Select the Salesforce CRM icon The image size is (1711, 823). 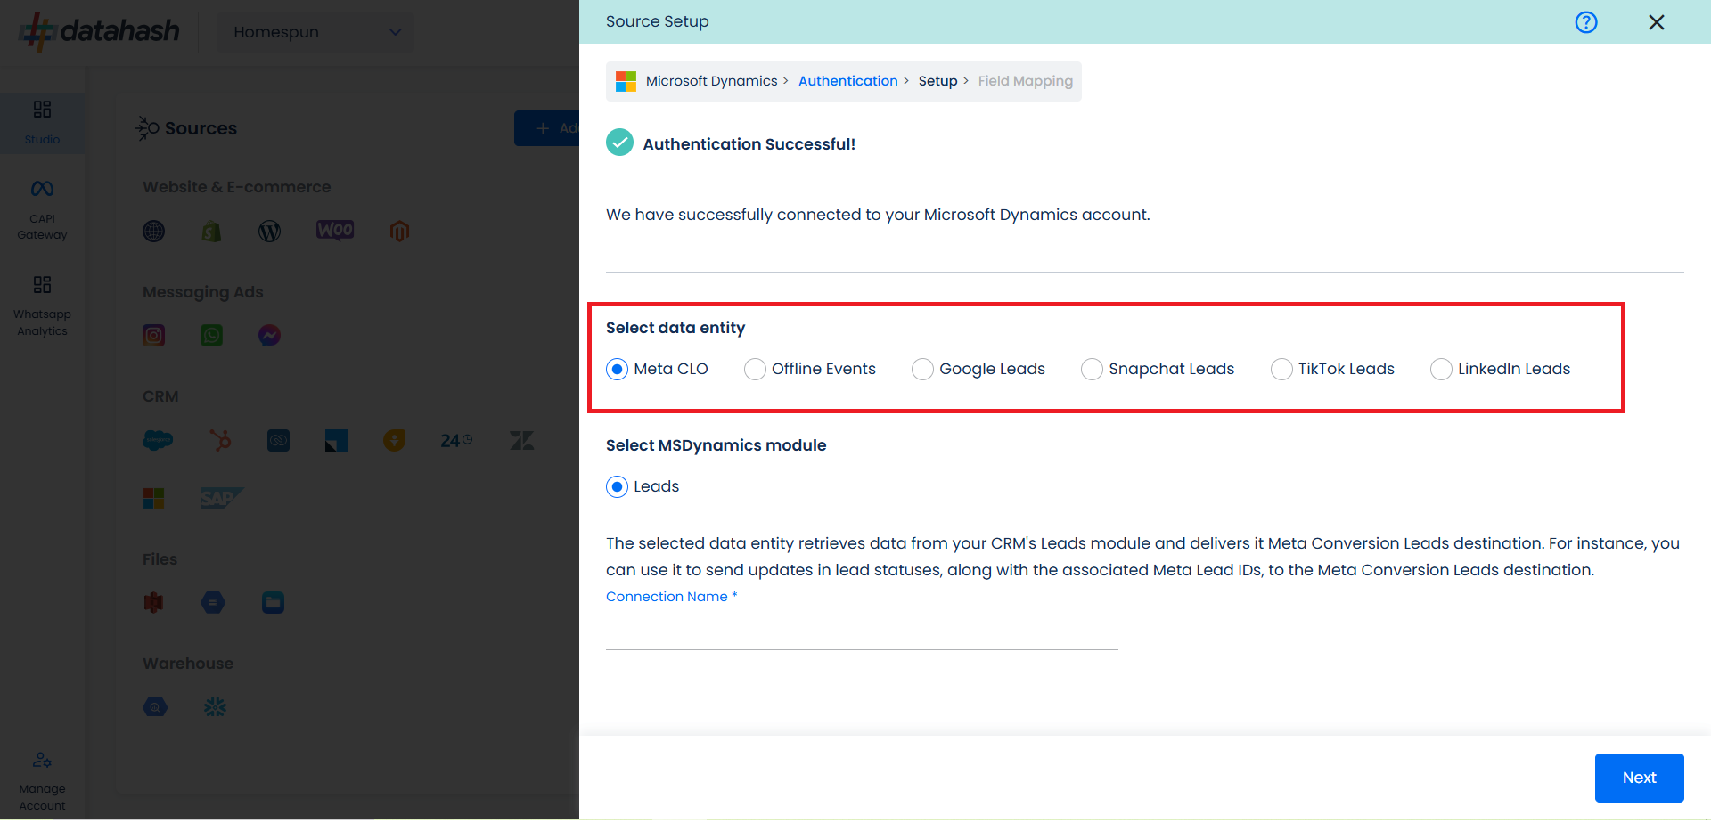point(158,440)
